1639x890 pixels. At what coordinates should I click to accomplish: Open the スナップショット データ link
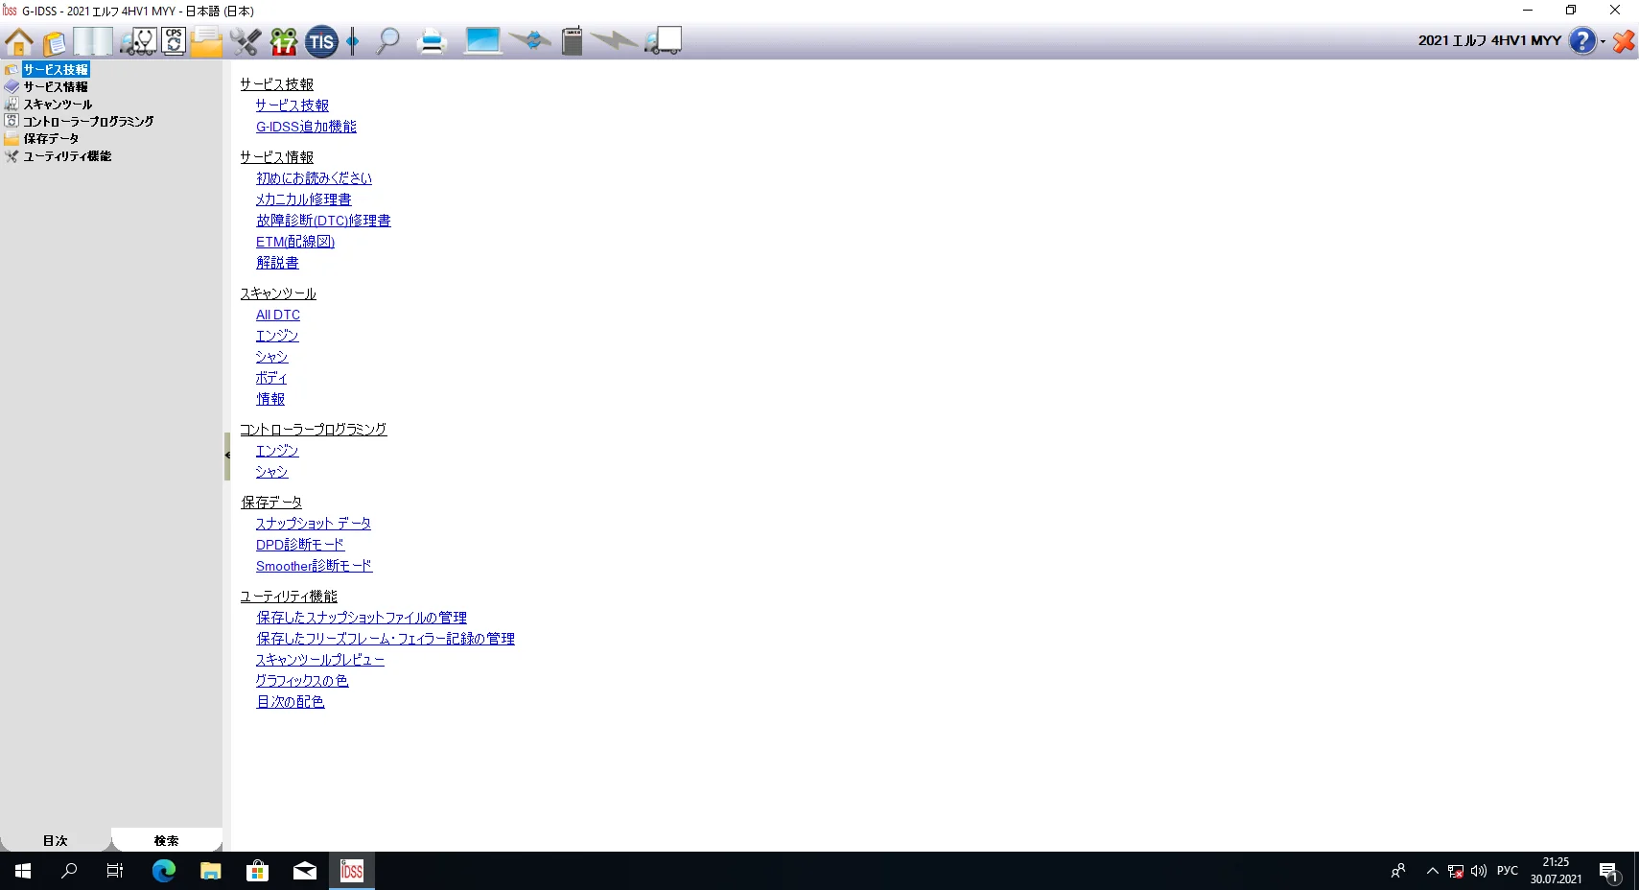[x=314, y=524]
